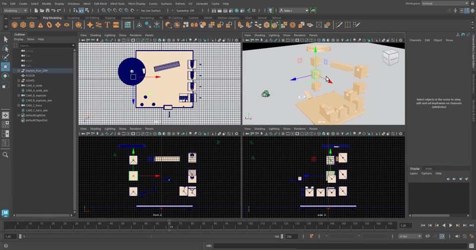Viewport: 476px width, 250px height.
Task: Click the MEL command line input
Action: [339, 246]
